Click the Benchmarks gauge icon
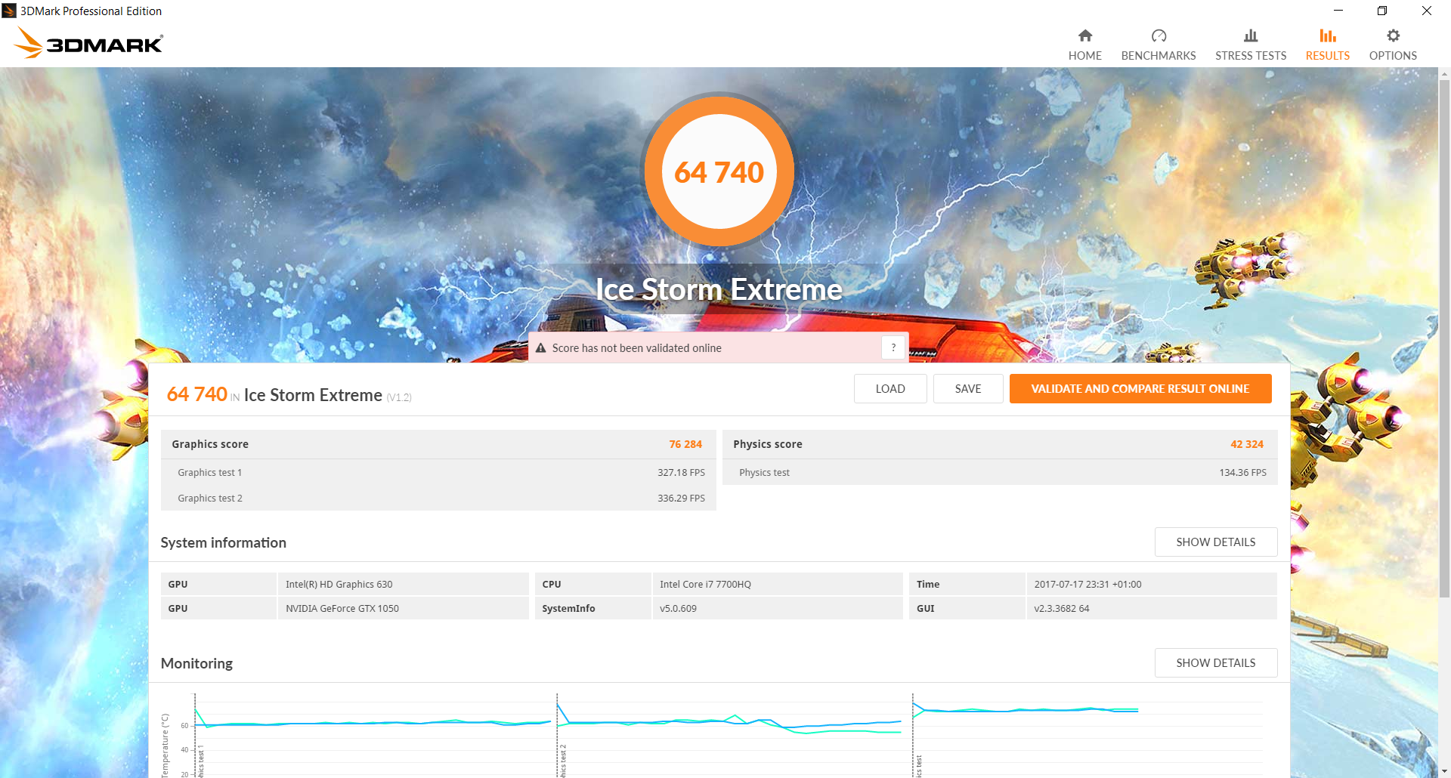Viewport: 1451px width, 778px height. [1159, 36]
